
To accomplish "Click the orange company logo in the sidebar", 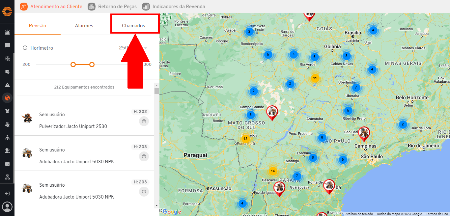I will tap(7, 12).
